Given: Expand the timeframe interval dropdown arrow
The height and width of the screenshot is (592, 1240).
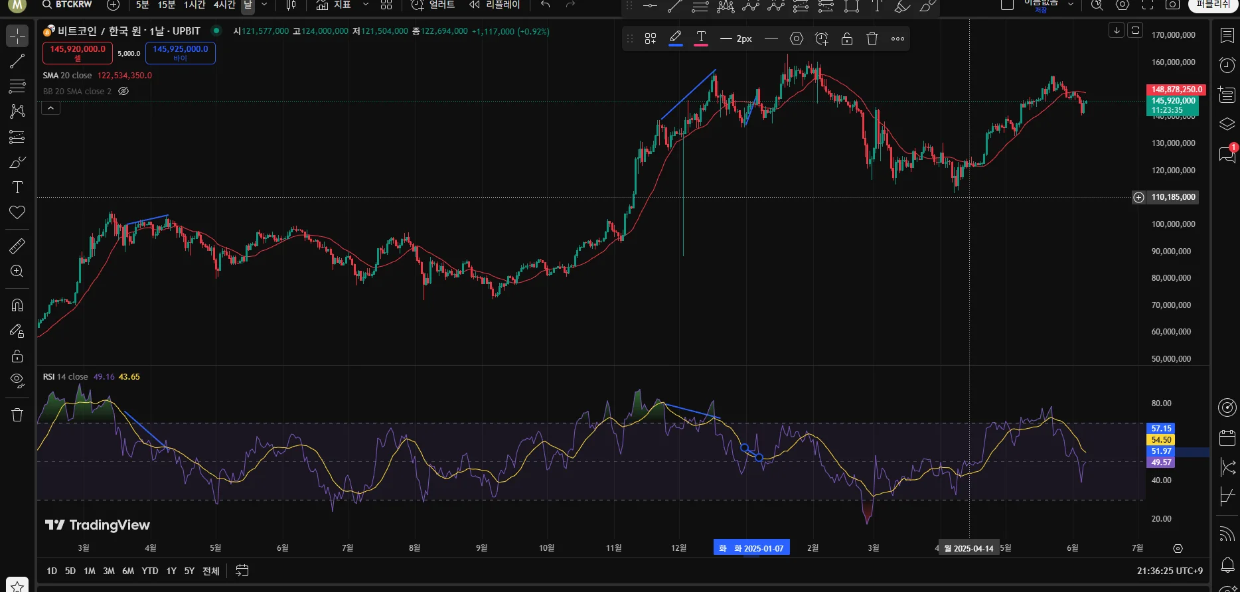Looking at the screenshot, I should coord(264,5).
